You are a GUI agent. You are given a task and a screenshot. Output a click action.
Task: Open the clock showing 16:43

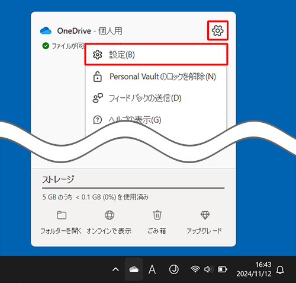(x=254, y=269)
